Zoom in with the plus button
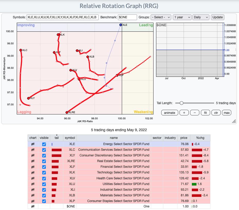239x210 pixels. click(x=184, y=113)
